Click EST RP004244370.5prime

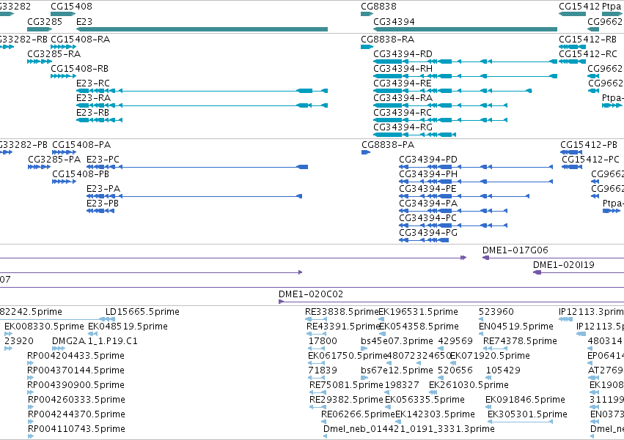coord(76,414)
